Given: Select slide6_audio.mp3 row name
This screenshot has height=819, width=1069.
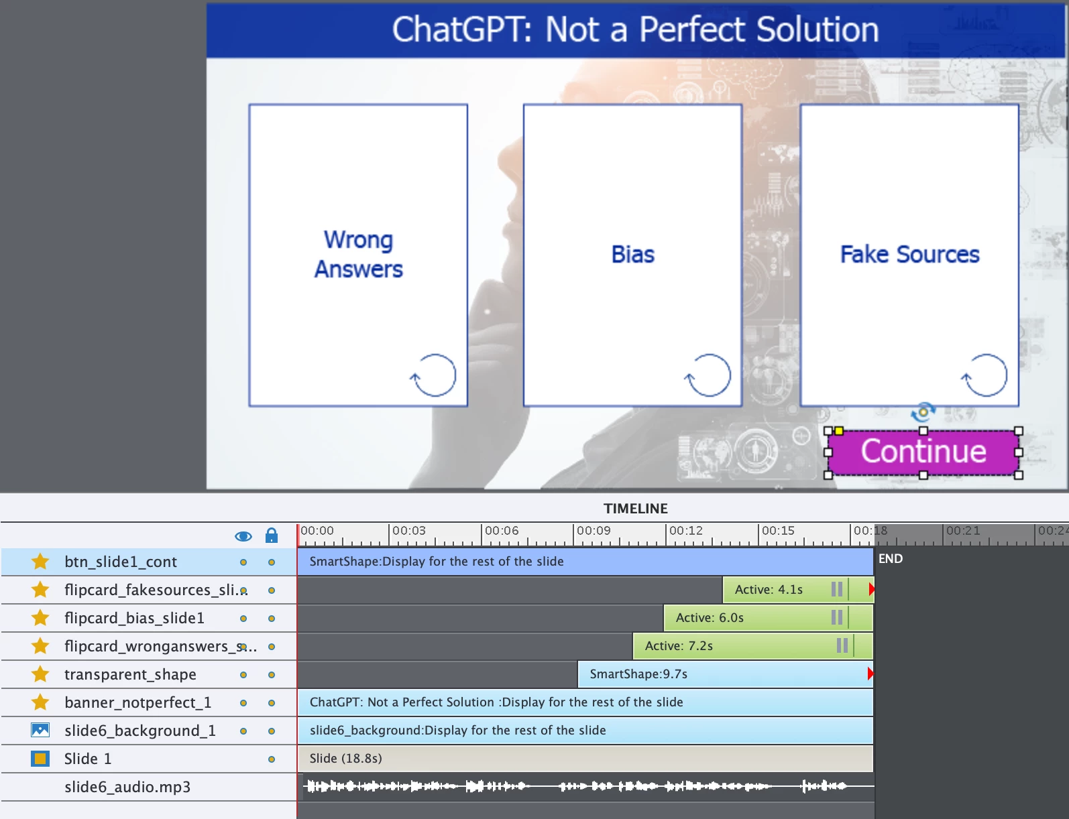Looking at the screenshot, I should [127, 787].
